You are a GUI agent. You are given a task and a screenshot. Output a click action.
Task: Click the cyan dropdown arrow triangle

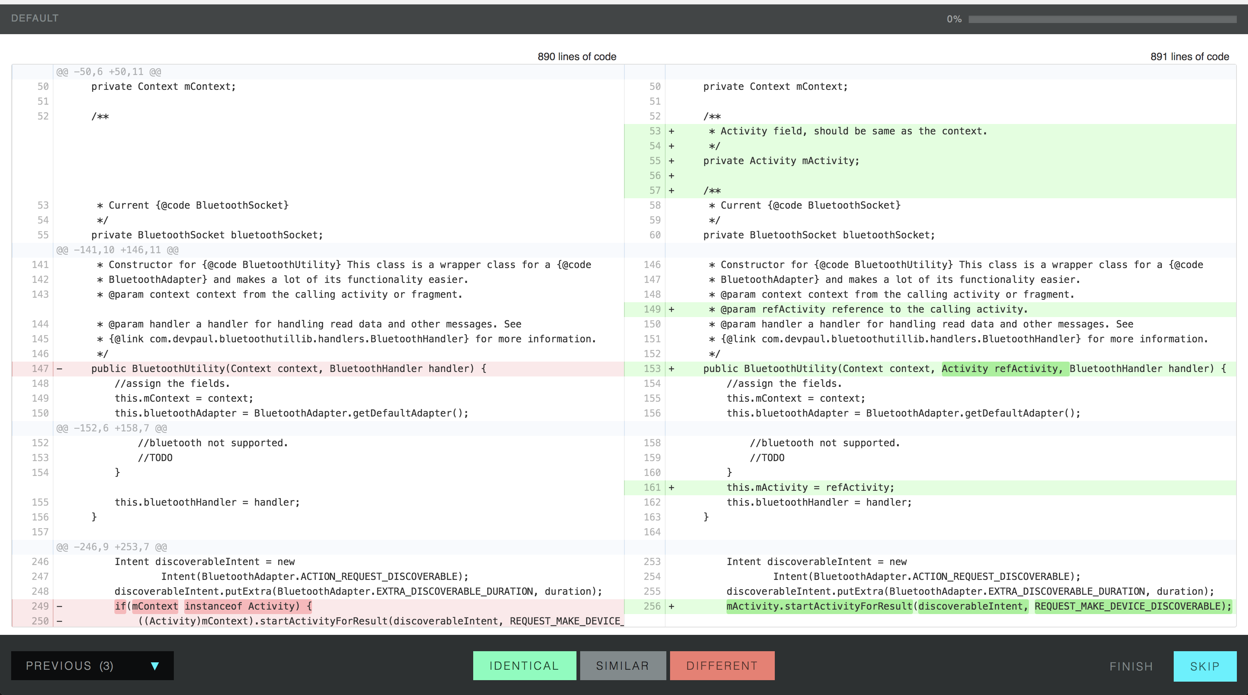(155, 666)
